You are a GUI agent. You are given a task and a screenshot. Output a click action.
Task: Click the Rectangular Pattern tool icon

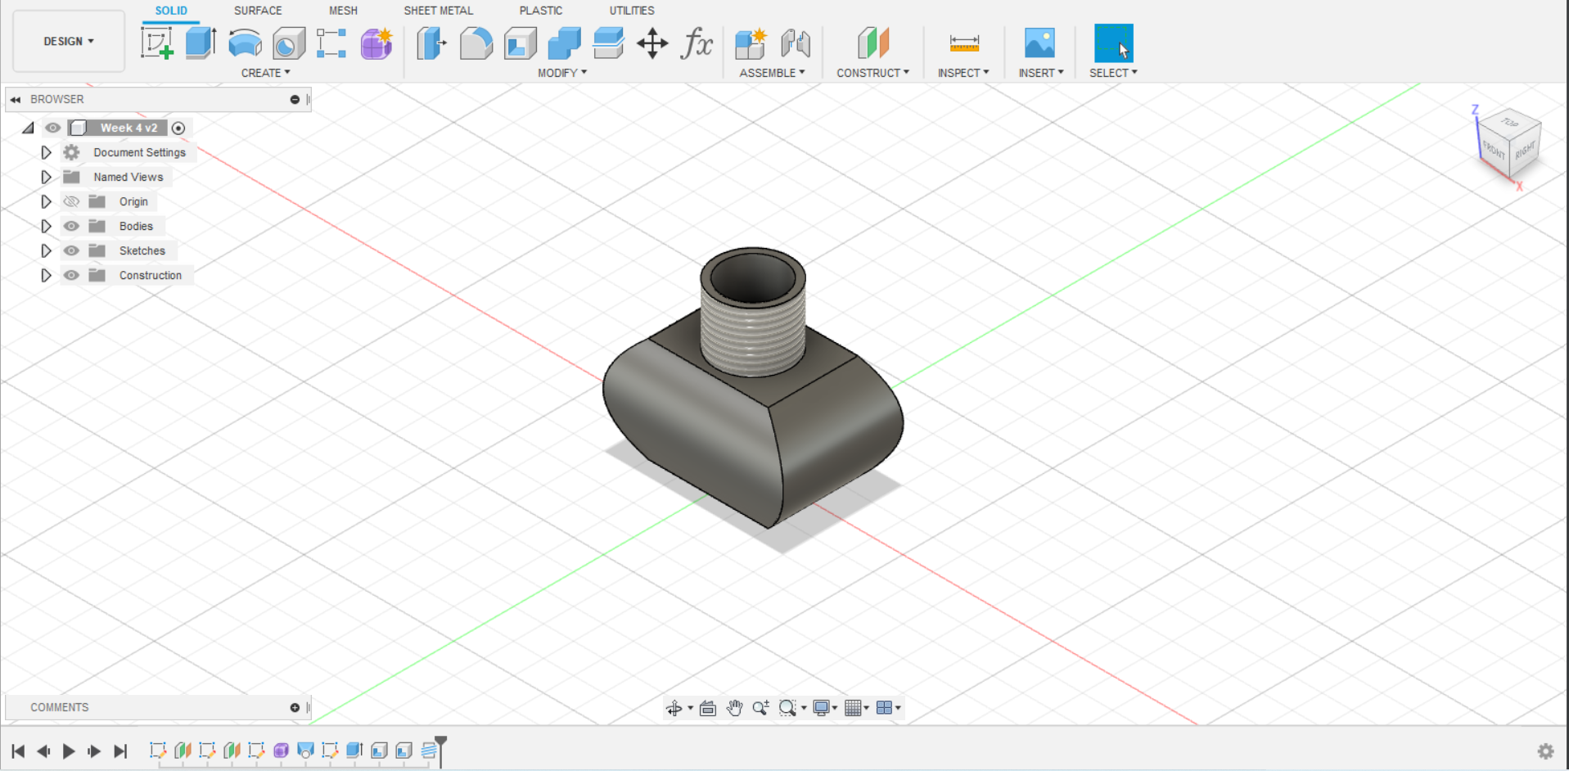pos(331,43)
